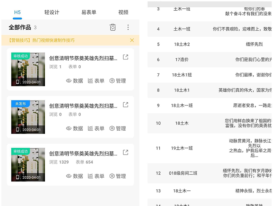Open 数据 for the first work card
Screen dimensions: 277x206
pyautogui.click(x=74, y=81)
